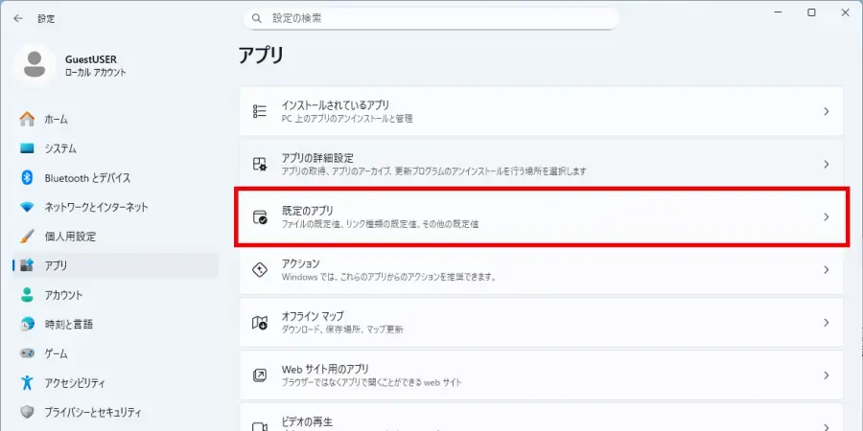
Task: Open 既定のアプリ settings page
Action: point(542,216)
